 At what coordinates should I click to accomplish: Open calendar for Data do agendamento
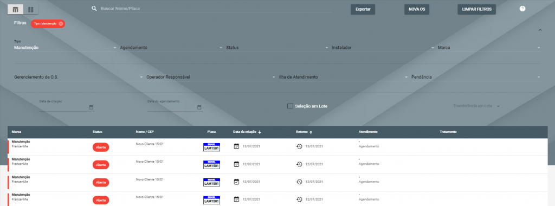pyautogui.click(x=199, y=107)
